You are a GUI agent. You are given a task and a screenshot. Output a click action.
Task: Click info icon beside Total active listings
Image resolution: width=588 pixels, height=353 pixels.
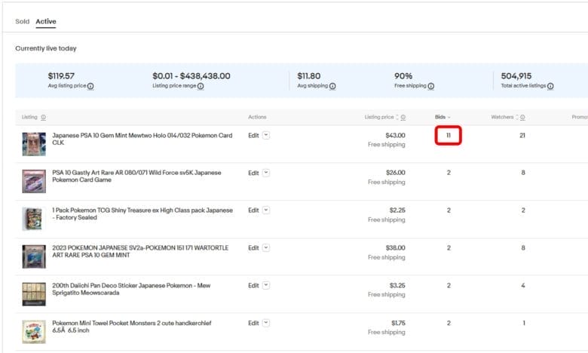pyautogui.click(x=550, y=86)
